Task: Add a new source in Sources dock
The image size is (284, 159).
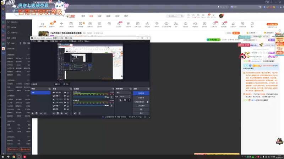Action: tap(54, 113)
